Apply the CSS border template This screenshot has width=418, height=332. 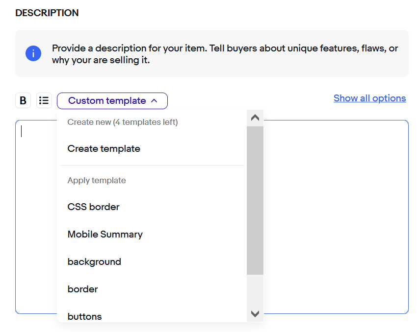coord(93,207)
